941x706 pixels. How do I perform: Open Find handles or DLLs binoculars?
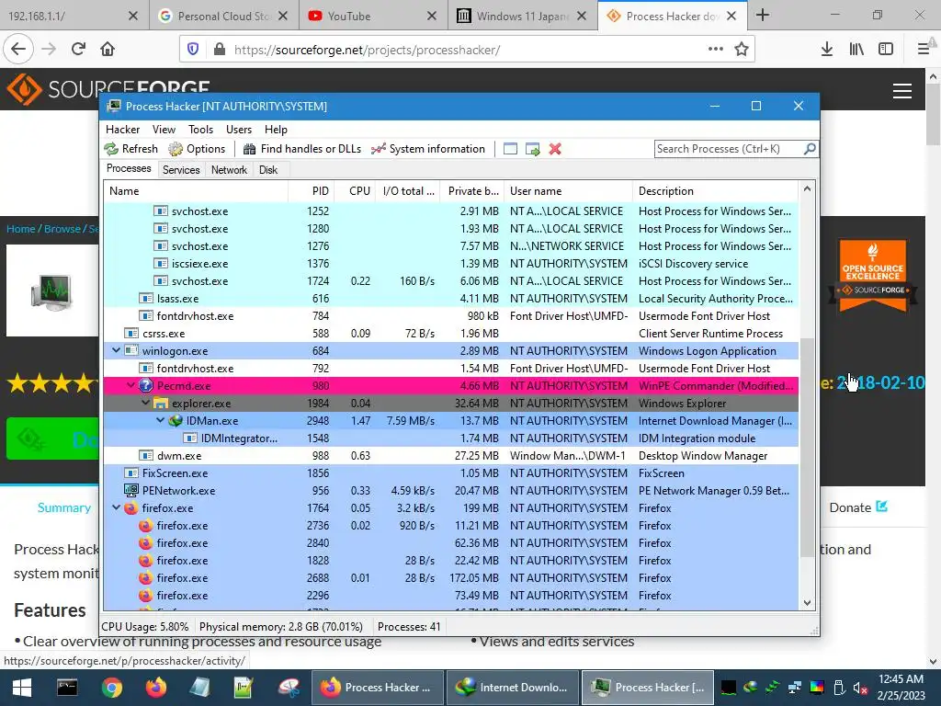click(x=250, y=149)
